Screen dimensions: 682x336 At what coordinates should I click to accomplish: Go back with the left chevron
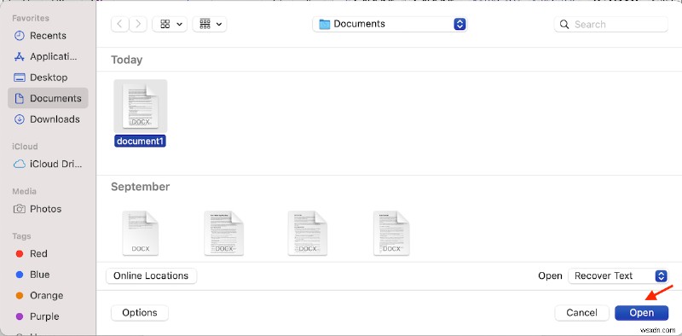coord(119,24)
